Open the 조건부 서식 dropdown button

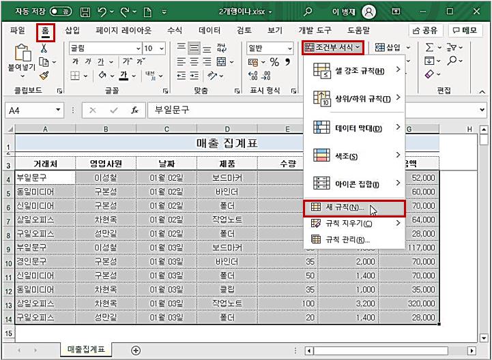coord(333,48)
